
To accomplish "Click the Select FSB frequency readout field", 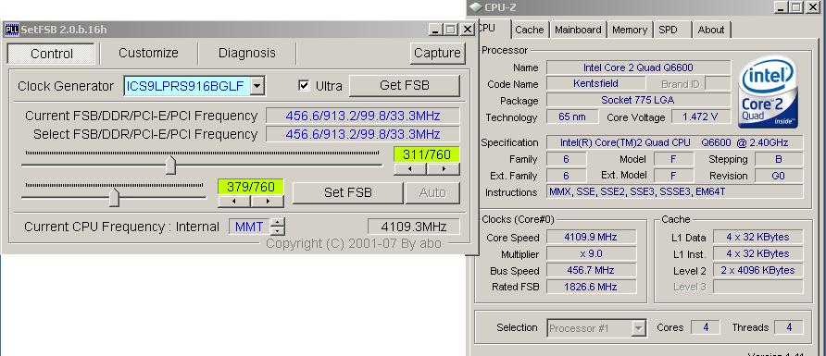I will 362,134.
